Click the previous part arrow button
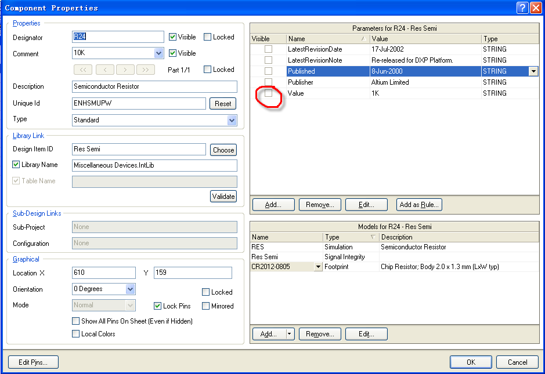The height and width of the screenshot is (374, 545). [104, 70]
